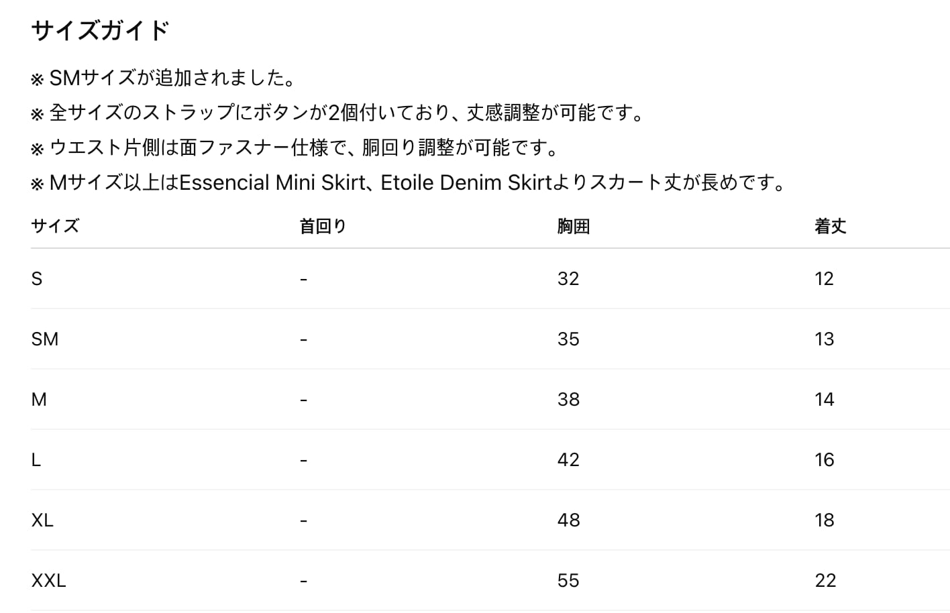The image size is (950, 613).
Task: Click the SM size row label
Action: click(45, 339)
